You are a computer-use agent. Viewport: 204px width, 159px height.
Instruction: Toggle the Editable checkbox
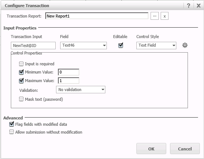(121, 45)
